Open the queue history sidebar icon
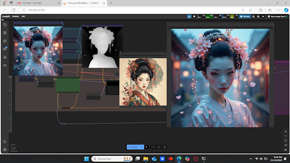 point(5,25)
